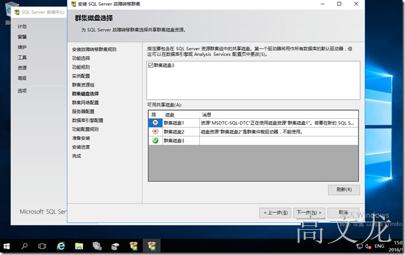Click the MSDTC-SQL-DTC message cell
405x255 pixels.
click(279, 123)
